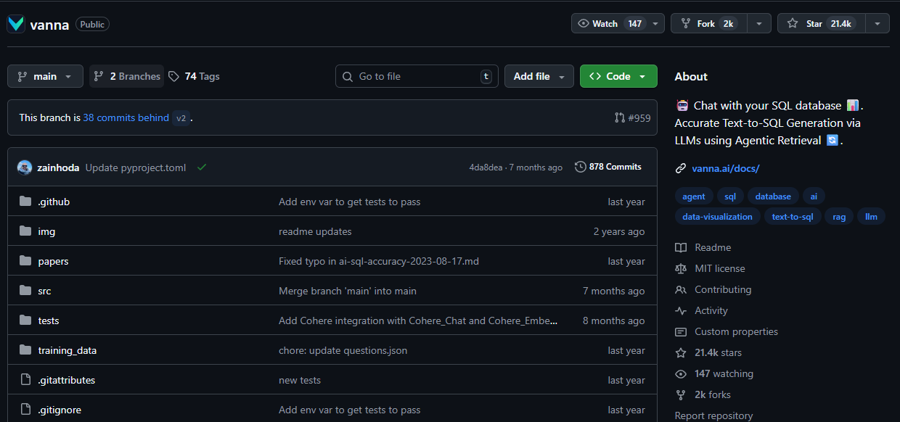Open the green Code dropdown button
This screenshot has height=422, width=900.
[618, 76]
